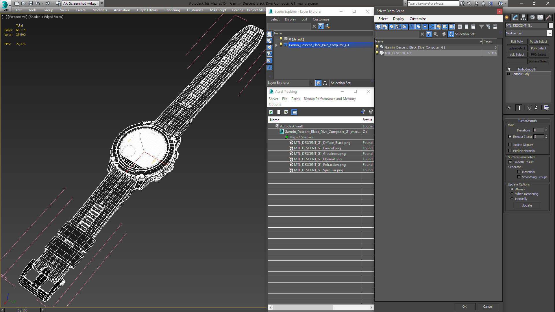This screenshot has height=312, width=555.
Task: Open the Modifiers menu
Action: 99,10
